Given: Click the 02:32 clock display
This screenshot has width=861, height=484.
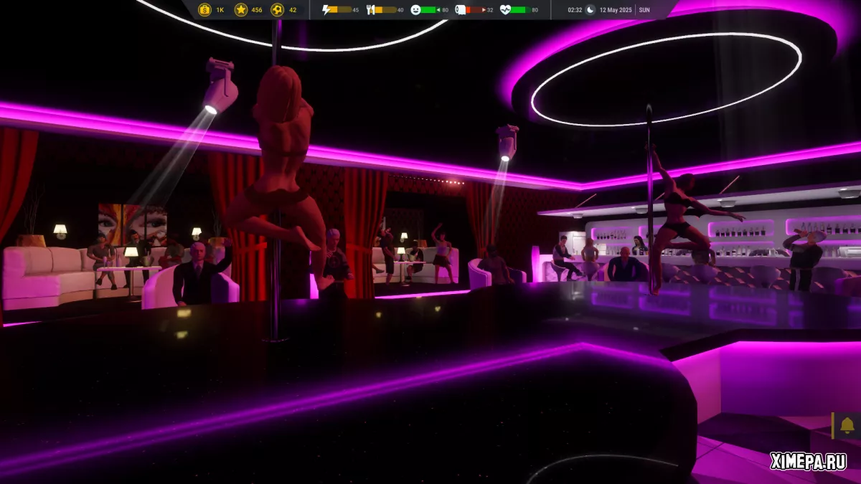Looking at the screenshot, I should click(575, 10).
